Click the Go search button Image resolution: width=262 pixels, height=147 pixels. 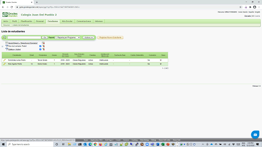tap(45, 38)
